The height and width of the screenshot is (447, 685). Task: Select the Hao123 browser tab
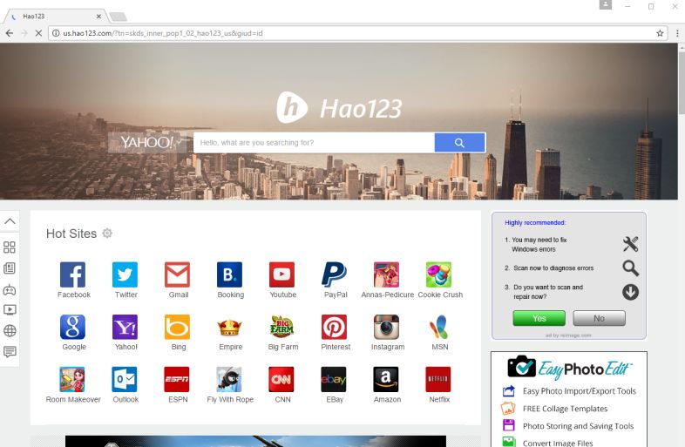click(56, 17)
